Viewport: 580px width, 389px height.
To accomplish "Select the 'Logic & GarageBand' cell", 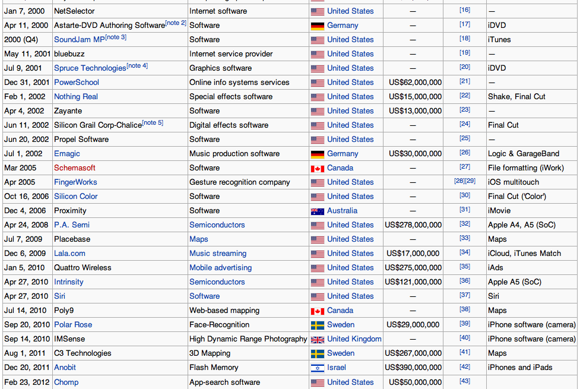I will point(532,154).
